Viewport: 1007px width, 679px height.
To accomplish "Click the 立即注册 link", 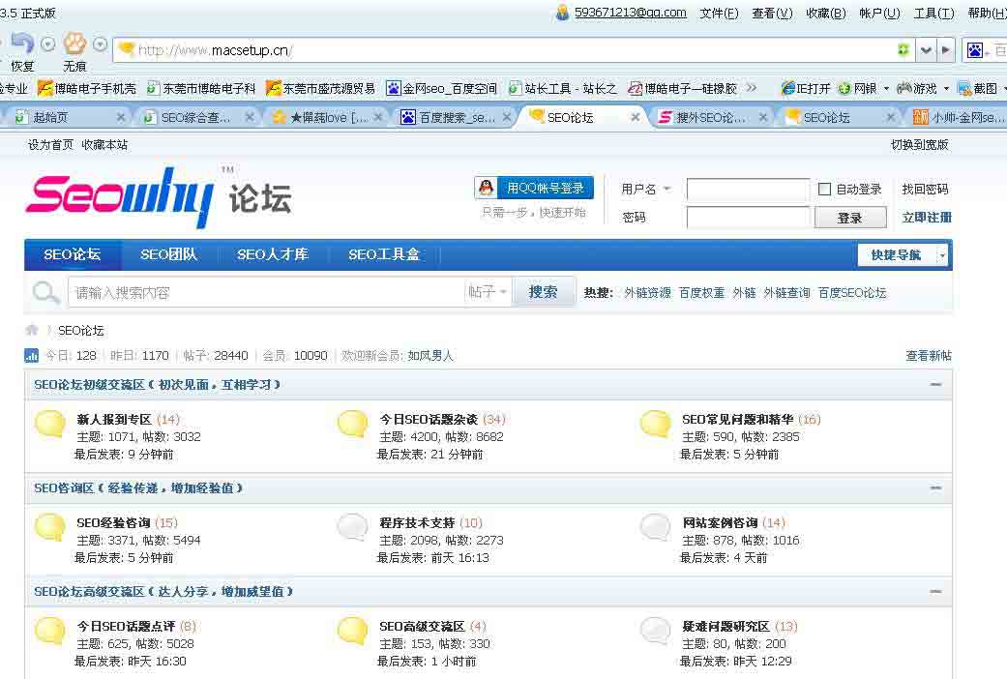I will 926,218.
